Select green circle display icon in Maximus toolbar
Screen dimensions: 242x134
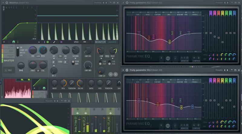[x=48, y=42]
